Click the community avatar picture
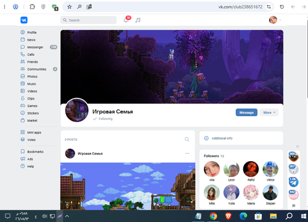The height and width of the screenshot is (222, 308). tap(77, 110)
